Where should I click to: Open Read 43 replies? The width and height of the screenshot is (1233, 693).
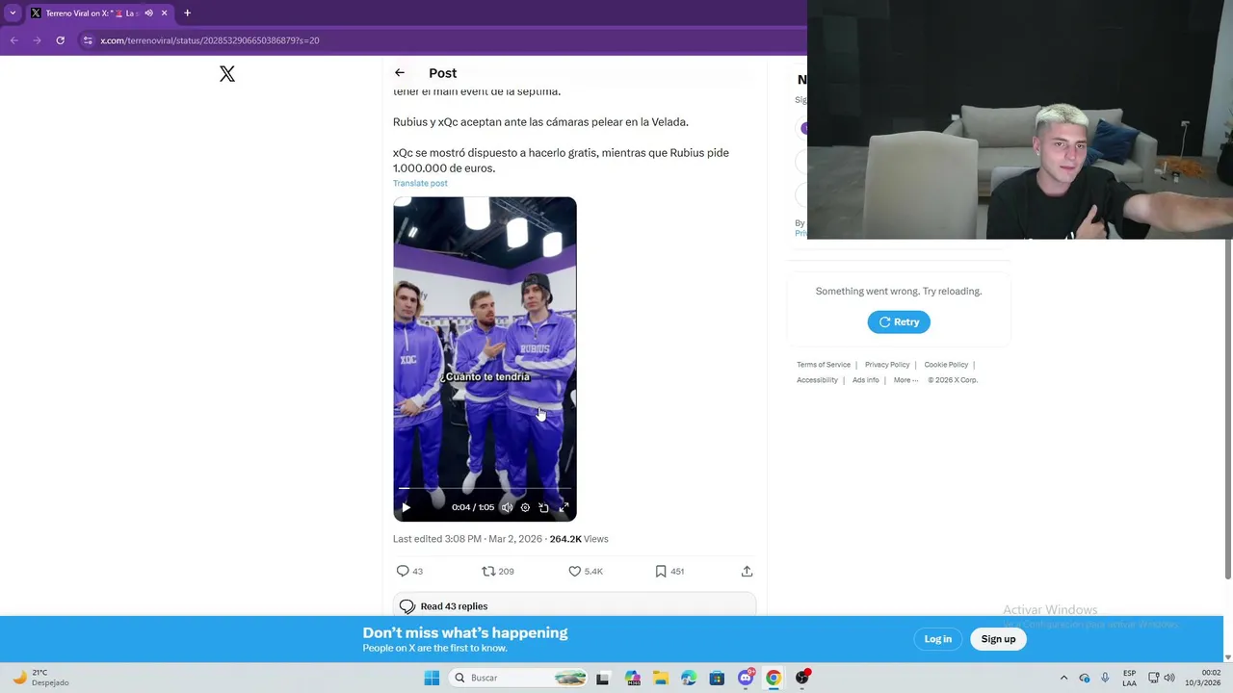pos(574,606)
